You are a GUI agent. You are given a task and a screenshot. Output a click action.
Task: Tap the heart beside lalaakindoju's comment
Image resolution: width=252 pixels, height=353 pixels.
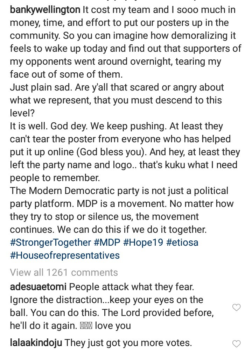click(x=237, y=344)
